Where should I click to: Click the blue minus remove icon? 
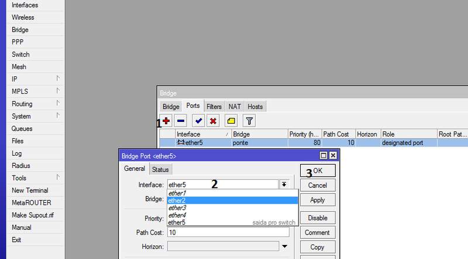pos(181,121)
